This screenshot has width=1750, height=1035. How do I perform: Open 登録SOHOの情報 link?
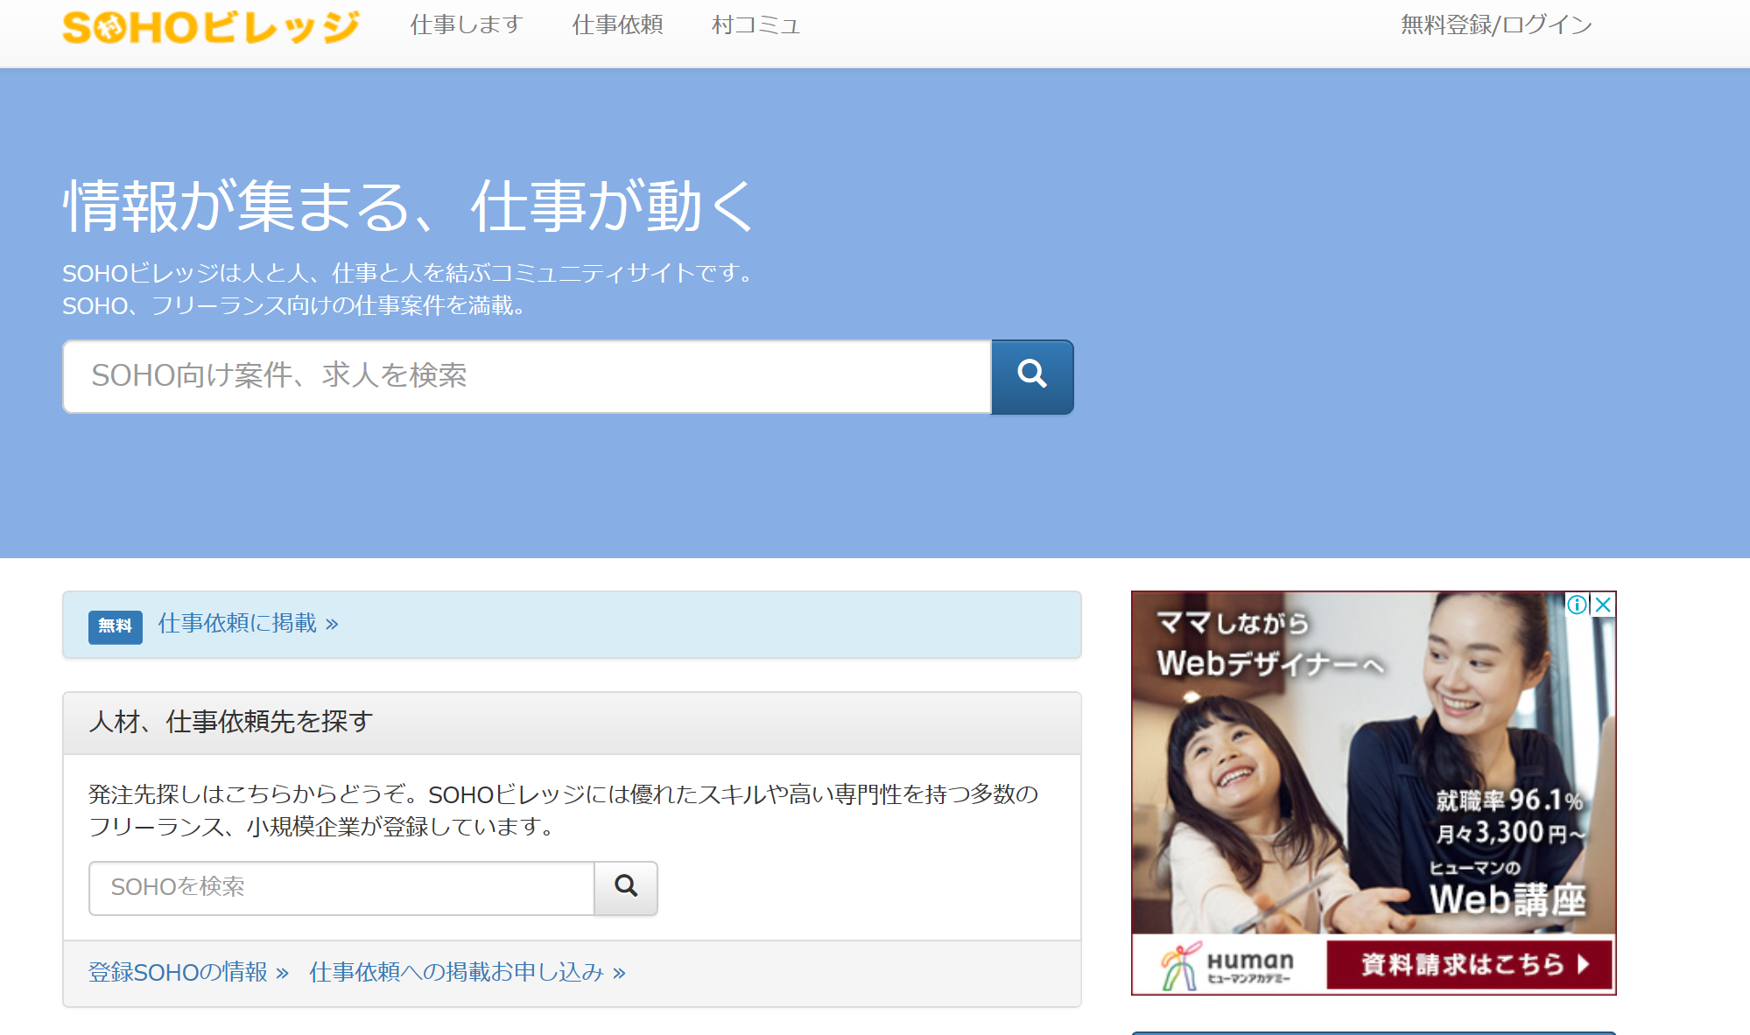point(188,972)
